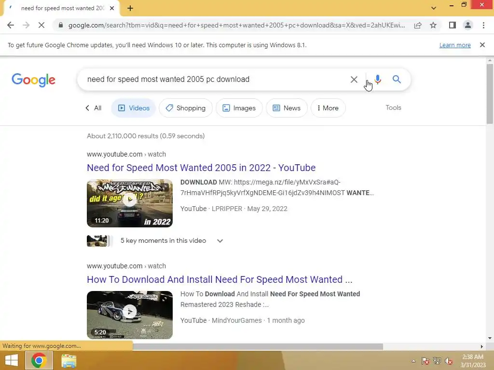Submit search with magnifier icon
494x370 pixels.
397,79
